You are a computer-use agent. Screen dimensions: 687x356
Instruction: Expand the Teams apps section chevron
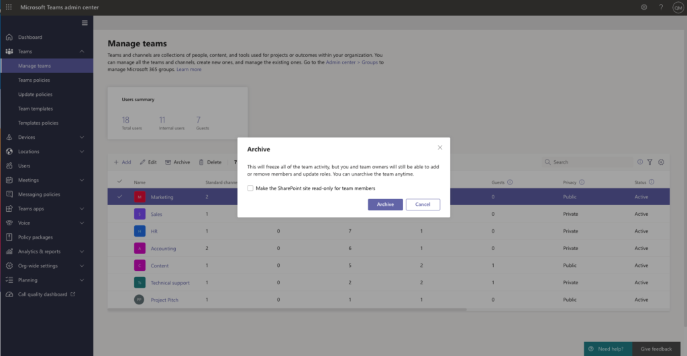pos(82,209)
